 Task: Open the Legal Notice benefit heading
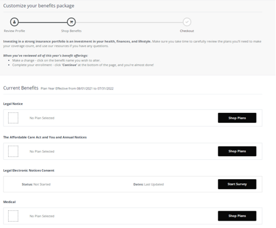13,104
